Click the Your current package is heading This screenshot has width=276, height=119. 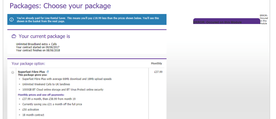pos(44,36)
